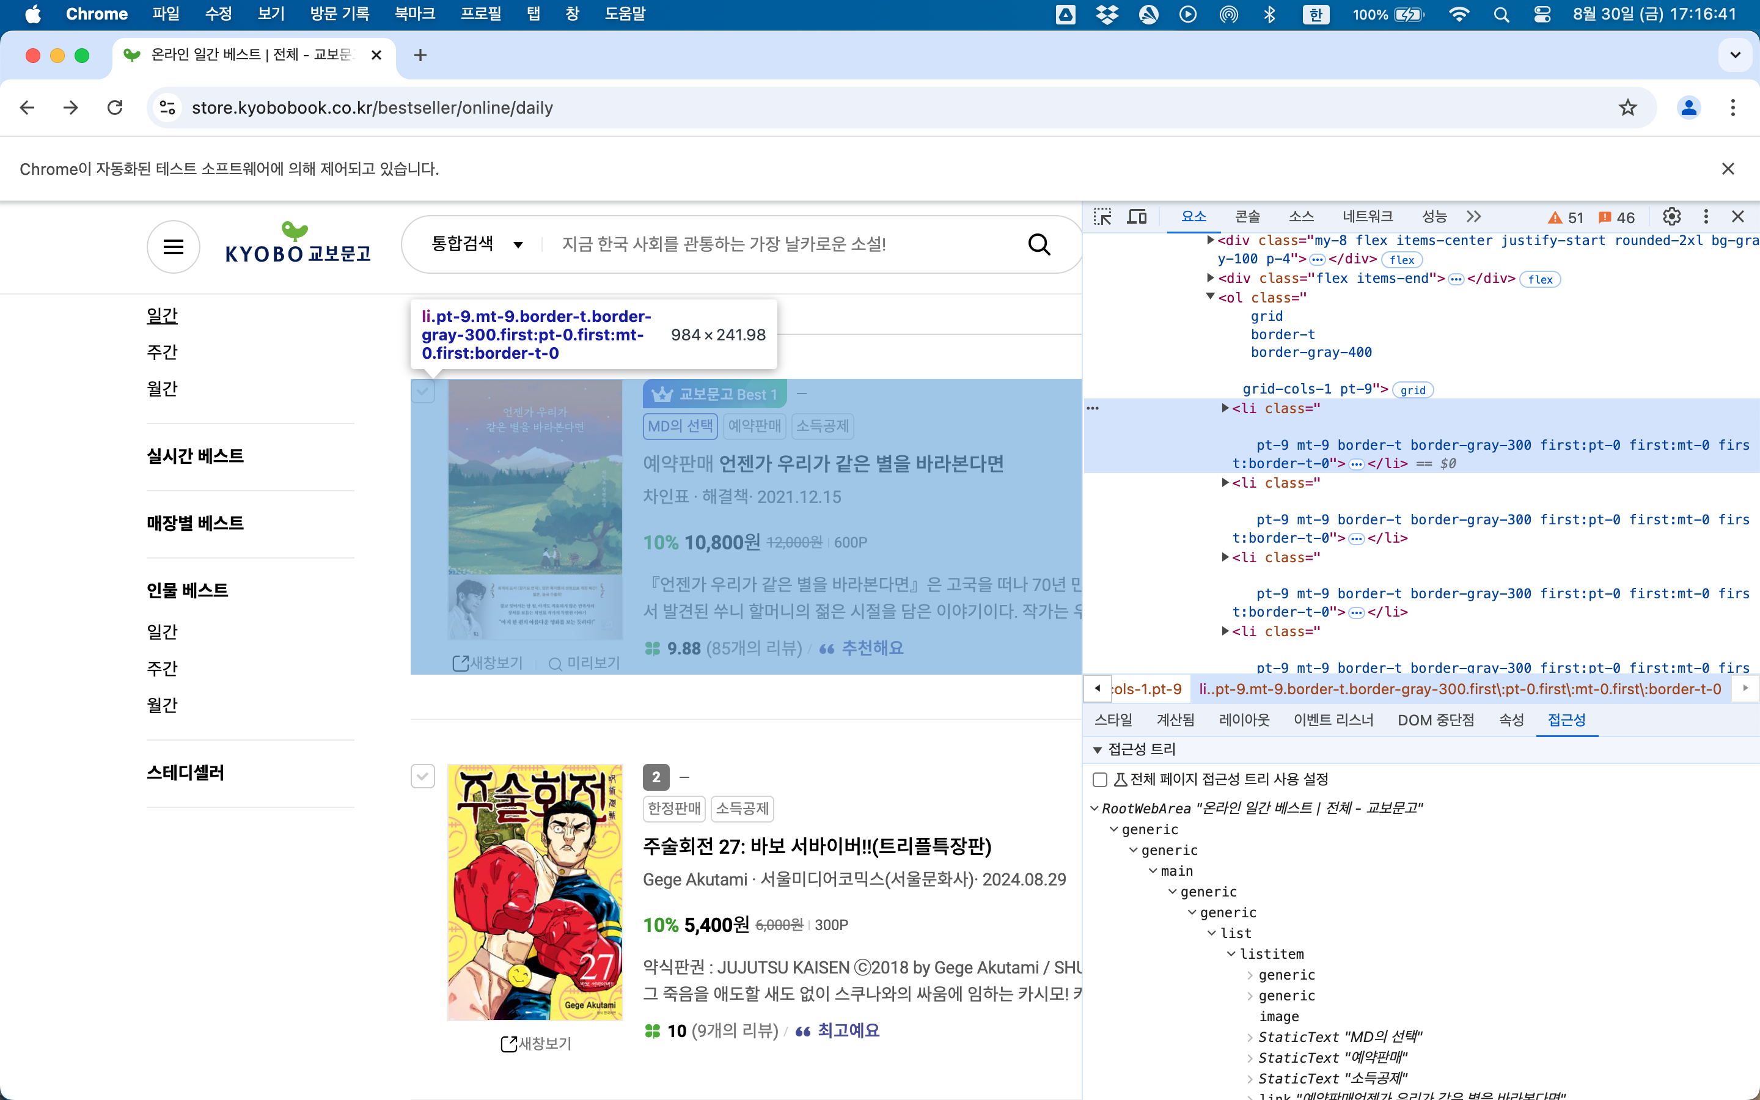
Task: Open Chrome three-dot menu
Action: [1733, 108]
